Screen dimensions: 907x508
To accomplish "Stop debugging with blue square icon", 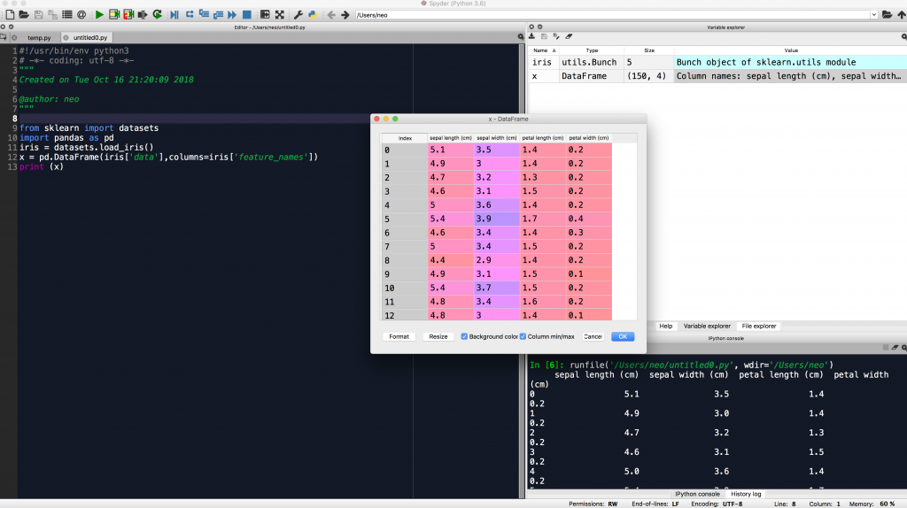I will tap(247, 14).
